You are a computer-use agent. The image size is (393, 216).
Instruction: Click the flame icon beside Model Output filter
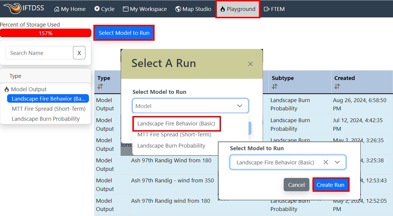(7, 89)
